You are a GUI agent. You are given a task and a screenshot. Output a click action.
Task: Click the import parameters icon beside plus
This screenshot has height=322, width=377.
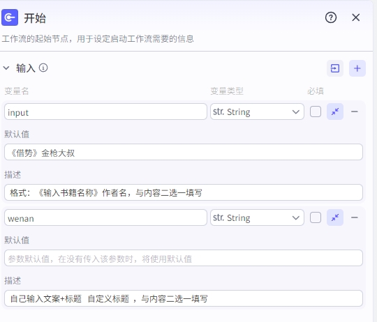point(335,68)
